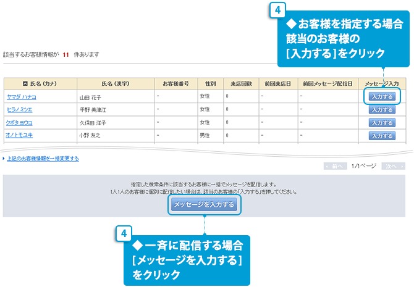Select the お客様番号 column header
Image resolution: width=414 pixels, height=287 pixels.
pos(176,83)
